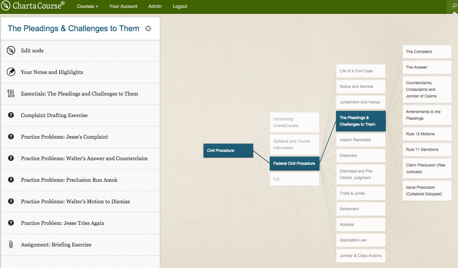Open Complaint Drafting Exercise

click(x=80, y=115)
